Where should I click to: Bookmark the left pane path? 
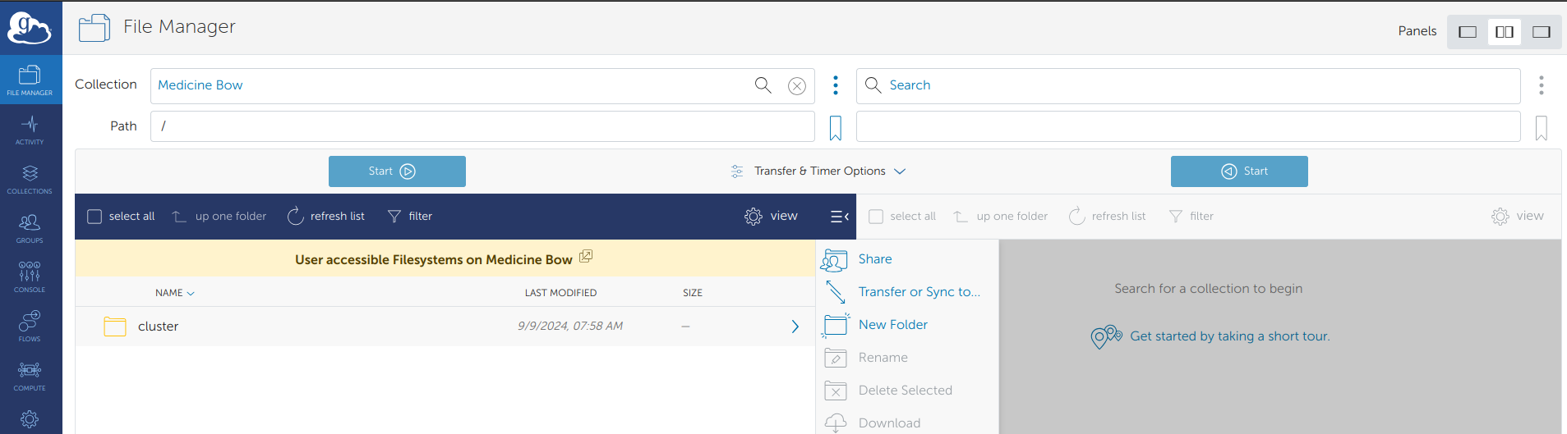(836, 127)
